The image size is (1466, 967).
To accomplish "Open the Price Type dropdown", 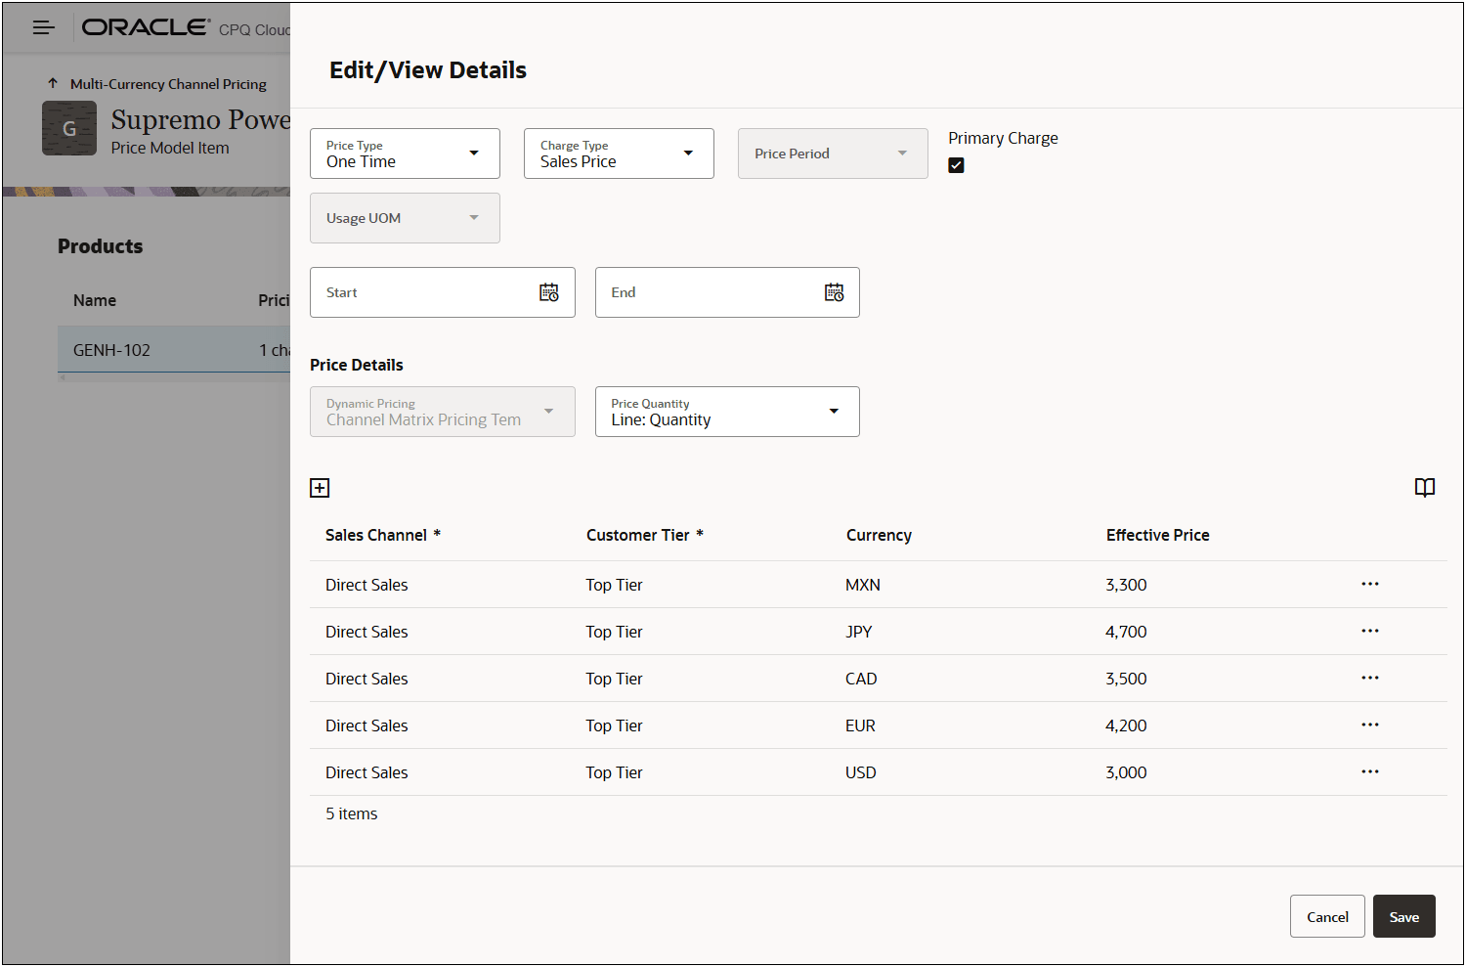I will [405, 154].
